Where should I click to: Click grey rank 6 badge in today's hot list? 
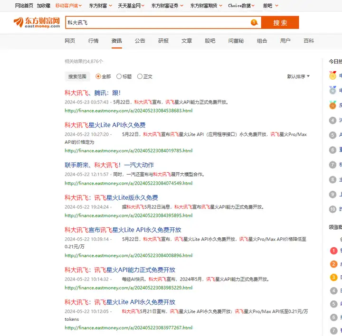[332, 150]
